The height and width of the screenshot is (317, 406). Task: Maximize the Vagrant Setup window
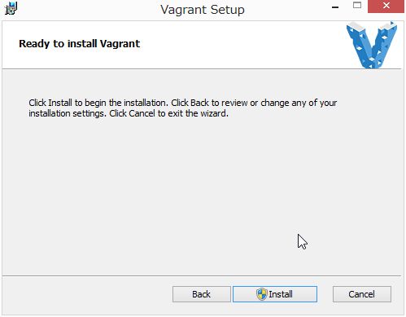357,6
